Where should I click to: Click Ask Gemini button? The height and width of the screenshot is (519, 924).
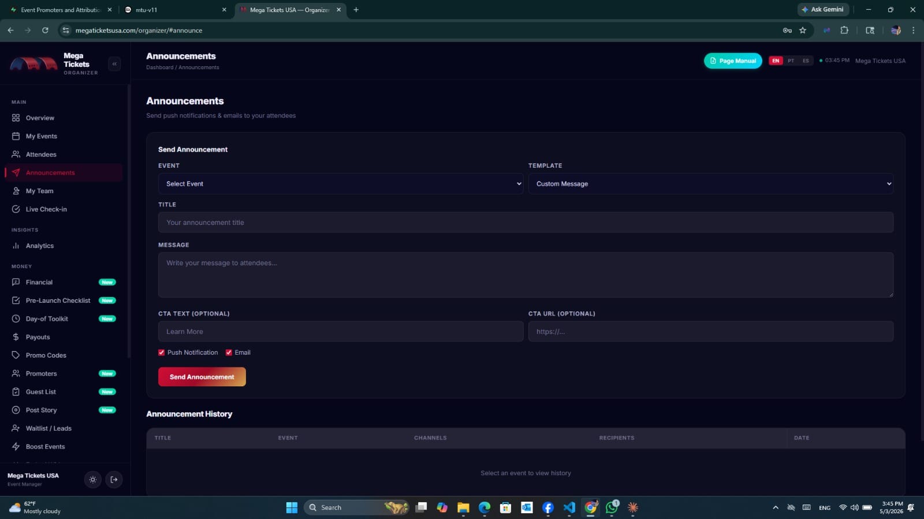pyautogui.click(x=823, y=9)
